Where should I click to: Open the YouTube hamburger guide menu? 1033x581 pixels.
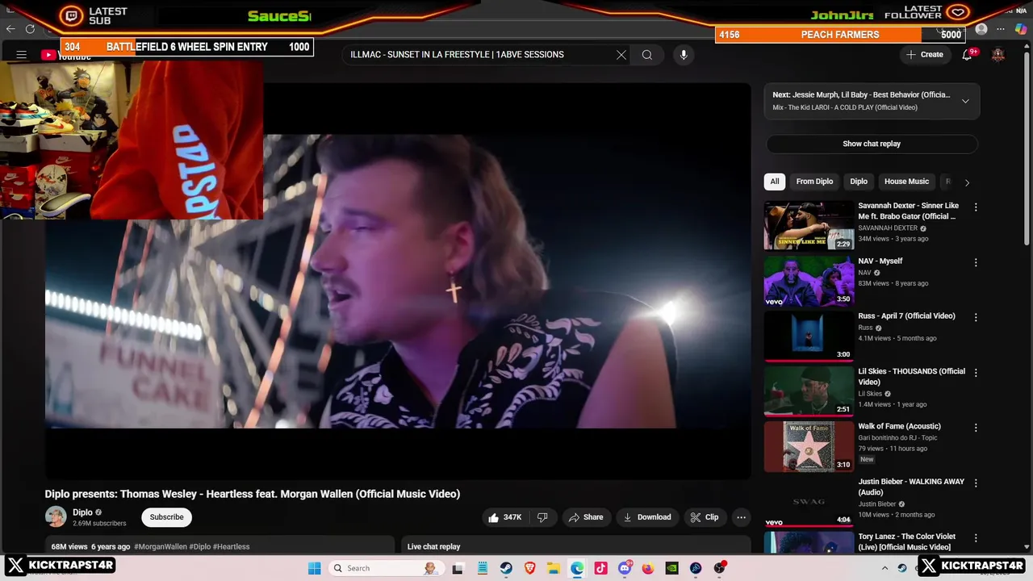click(x=22, y=55)
